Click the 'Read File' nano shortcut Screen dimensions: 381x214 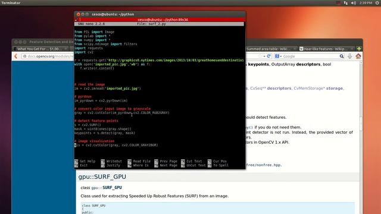pyautogui.click(x=139, y=161)
